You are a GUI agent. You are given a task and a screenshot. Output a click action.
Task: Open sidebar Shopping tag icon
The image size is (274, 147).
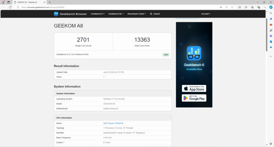(x=271, y=19)
